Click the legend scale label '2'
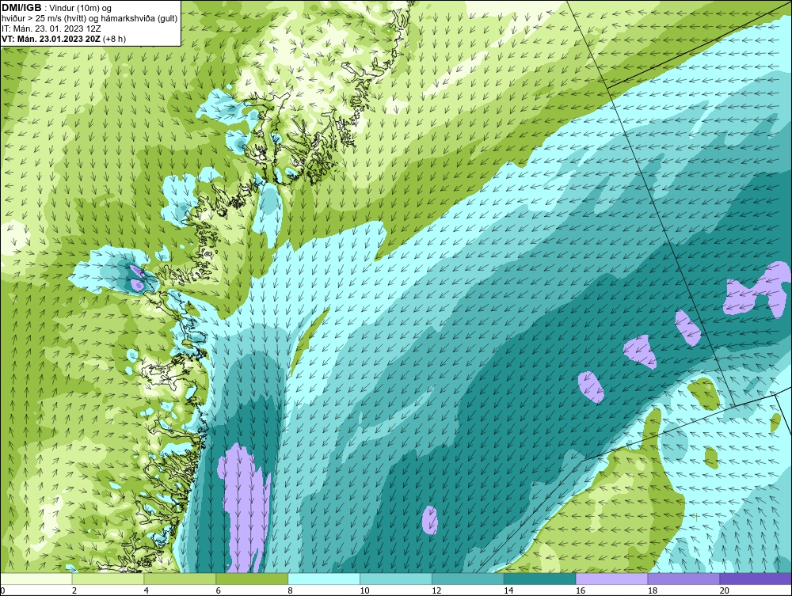This screenshot has width=792, height=596. coord(74,590)
